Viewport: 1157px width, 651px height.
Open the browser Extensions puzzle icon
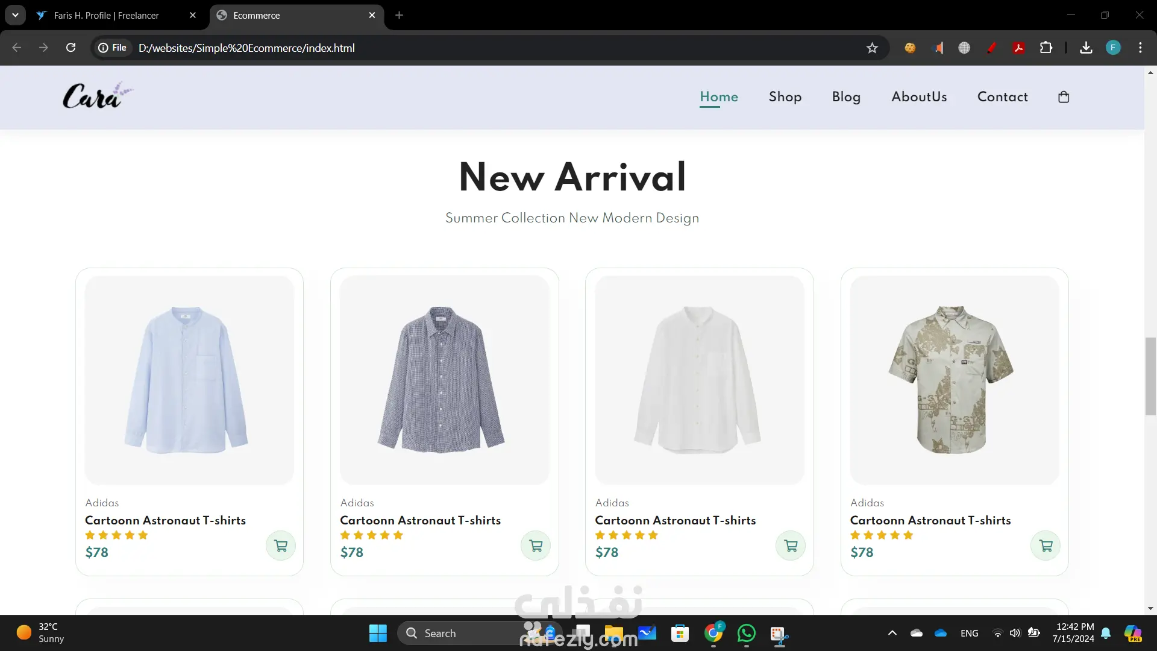pyautogui.click(x=1046, y=48)
